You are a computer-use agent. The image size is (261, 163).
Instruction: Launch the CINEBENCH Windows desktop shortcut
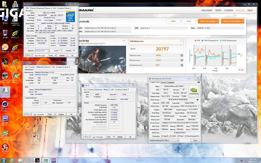5,106
